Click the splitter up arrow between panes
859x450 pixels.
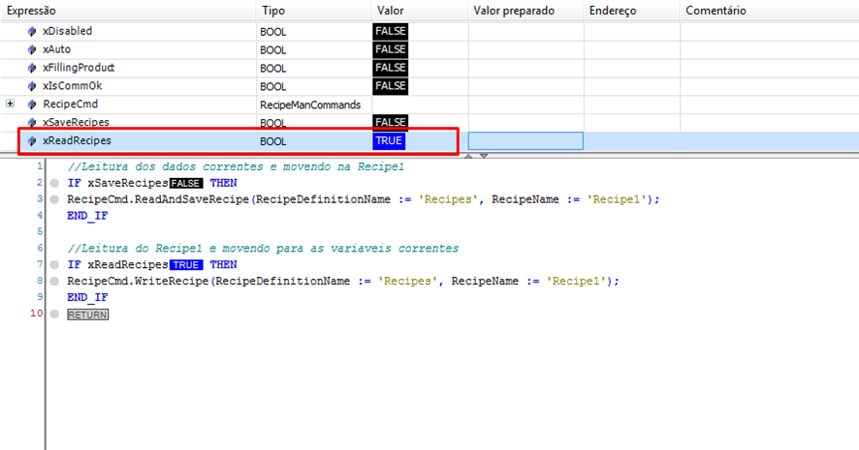[x=470, y=155]
